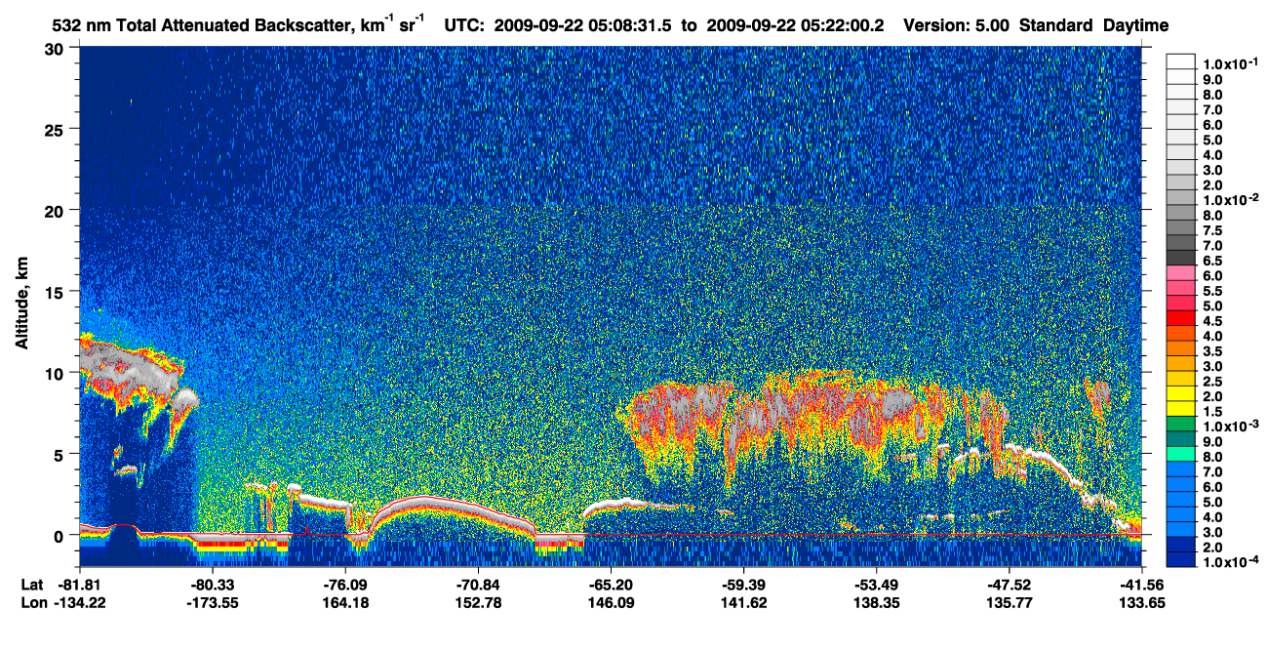Select the 'Lat' row label
The image size is (1268, 651).
tap(32, 585)
